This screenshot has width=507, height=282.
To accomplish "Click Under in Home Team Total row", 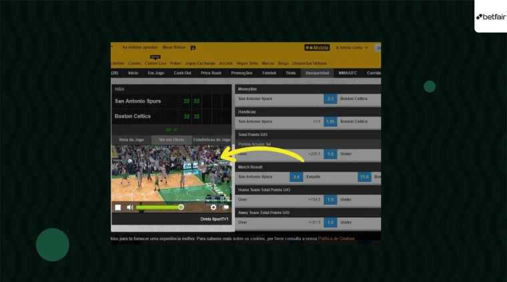I will coord(346,199).
